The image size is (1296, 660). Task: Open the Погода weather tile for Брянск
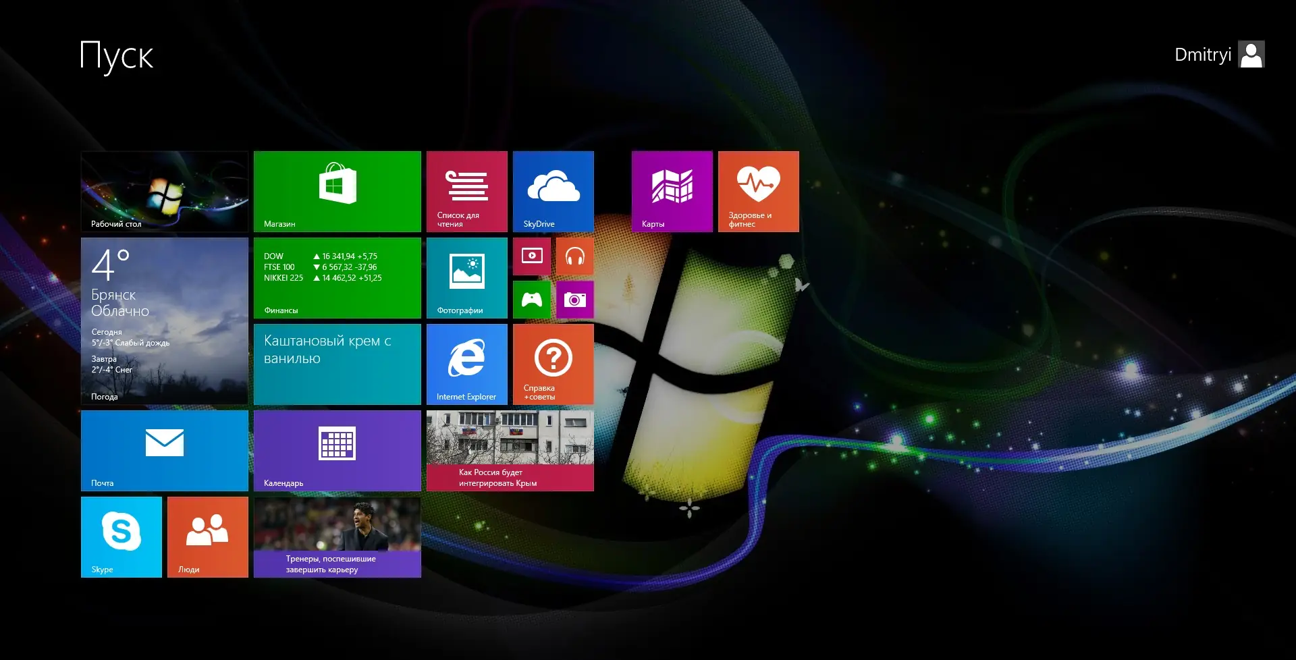pos(165,321)
